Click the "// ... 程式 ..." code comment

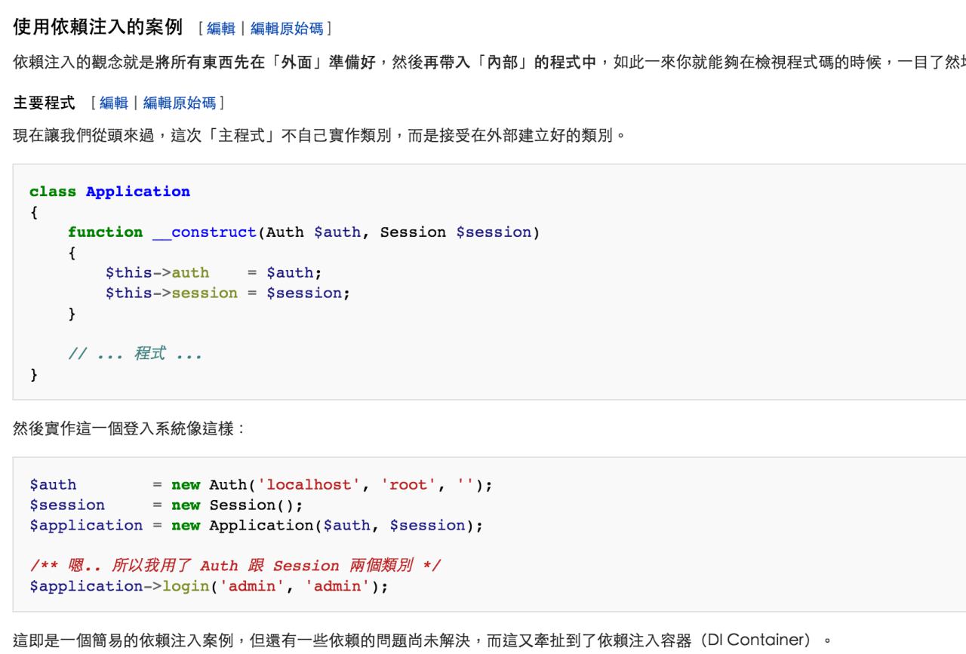[x=134, y=354]
